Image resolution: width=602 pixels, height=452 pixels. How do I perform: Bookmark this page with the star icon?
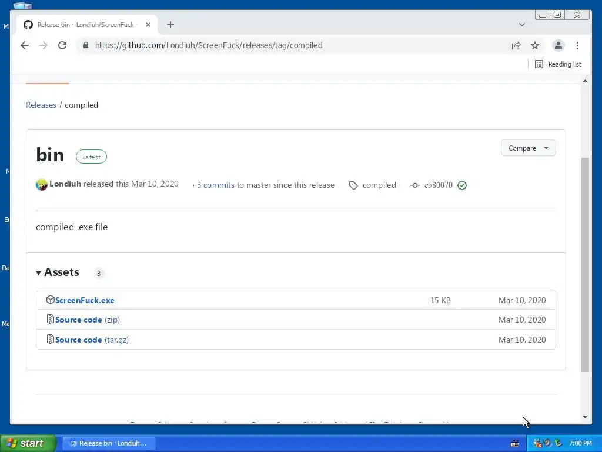click(535, 45)
